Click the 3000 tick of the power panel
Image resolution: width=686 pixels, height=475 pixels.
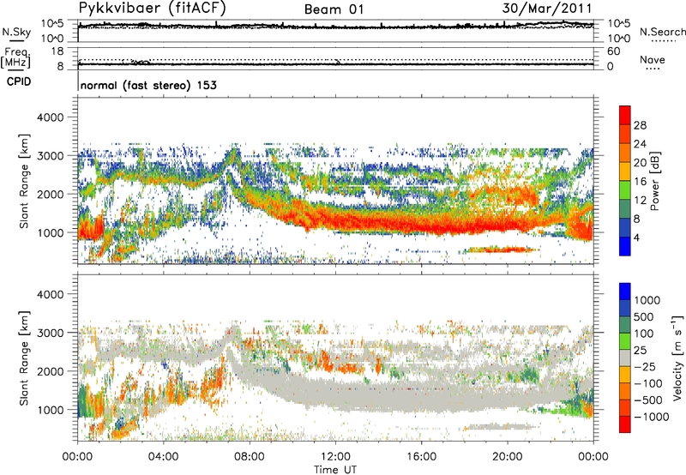tap(50, 156)
